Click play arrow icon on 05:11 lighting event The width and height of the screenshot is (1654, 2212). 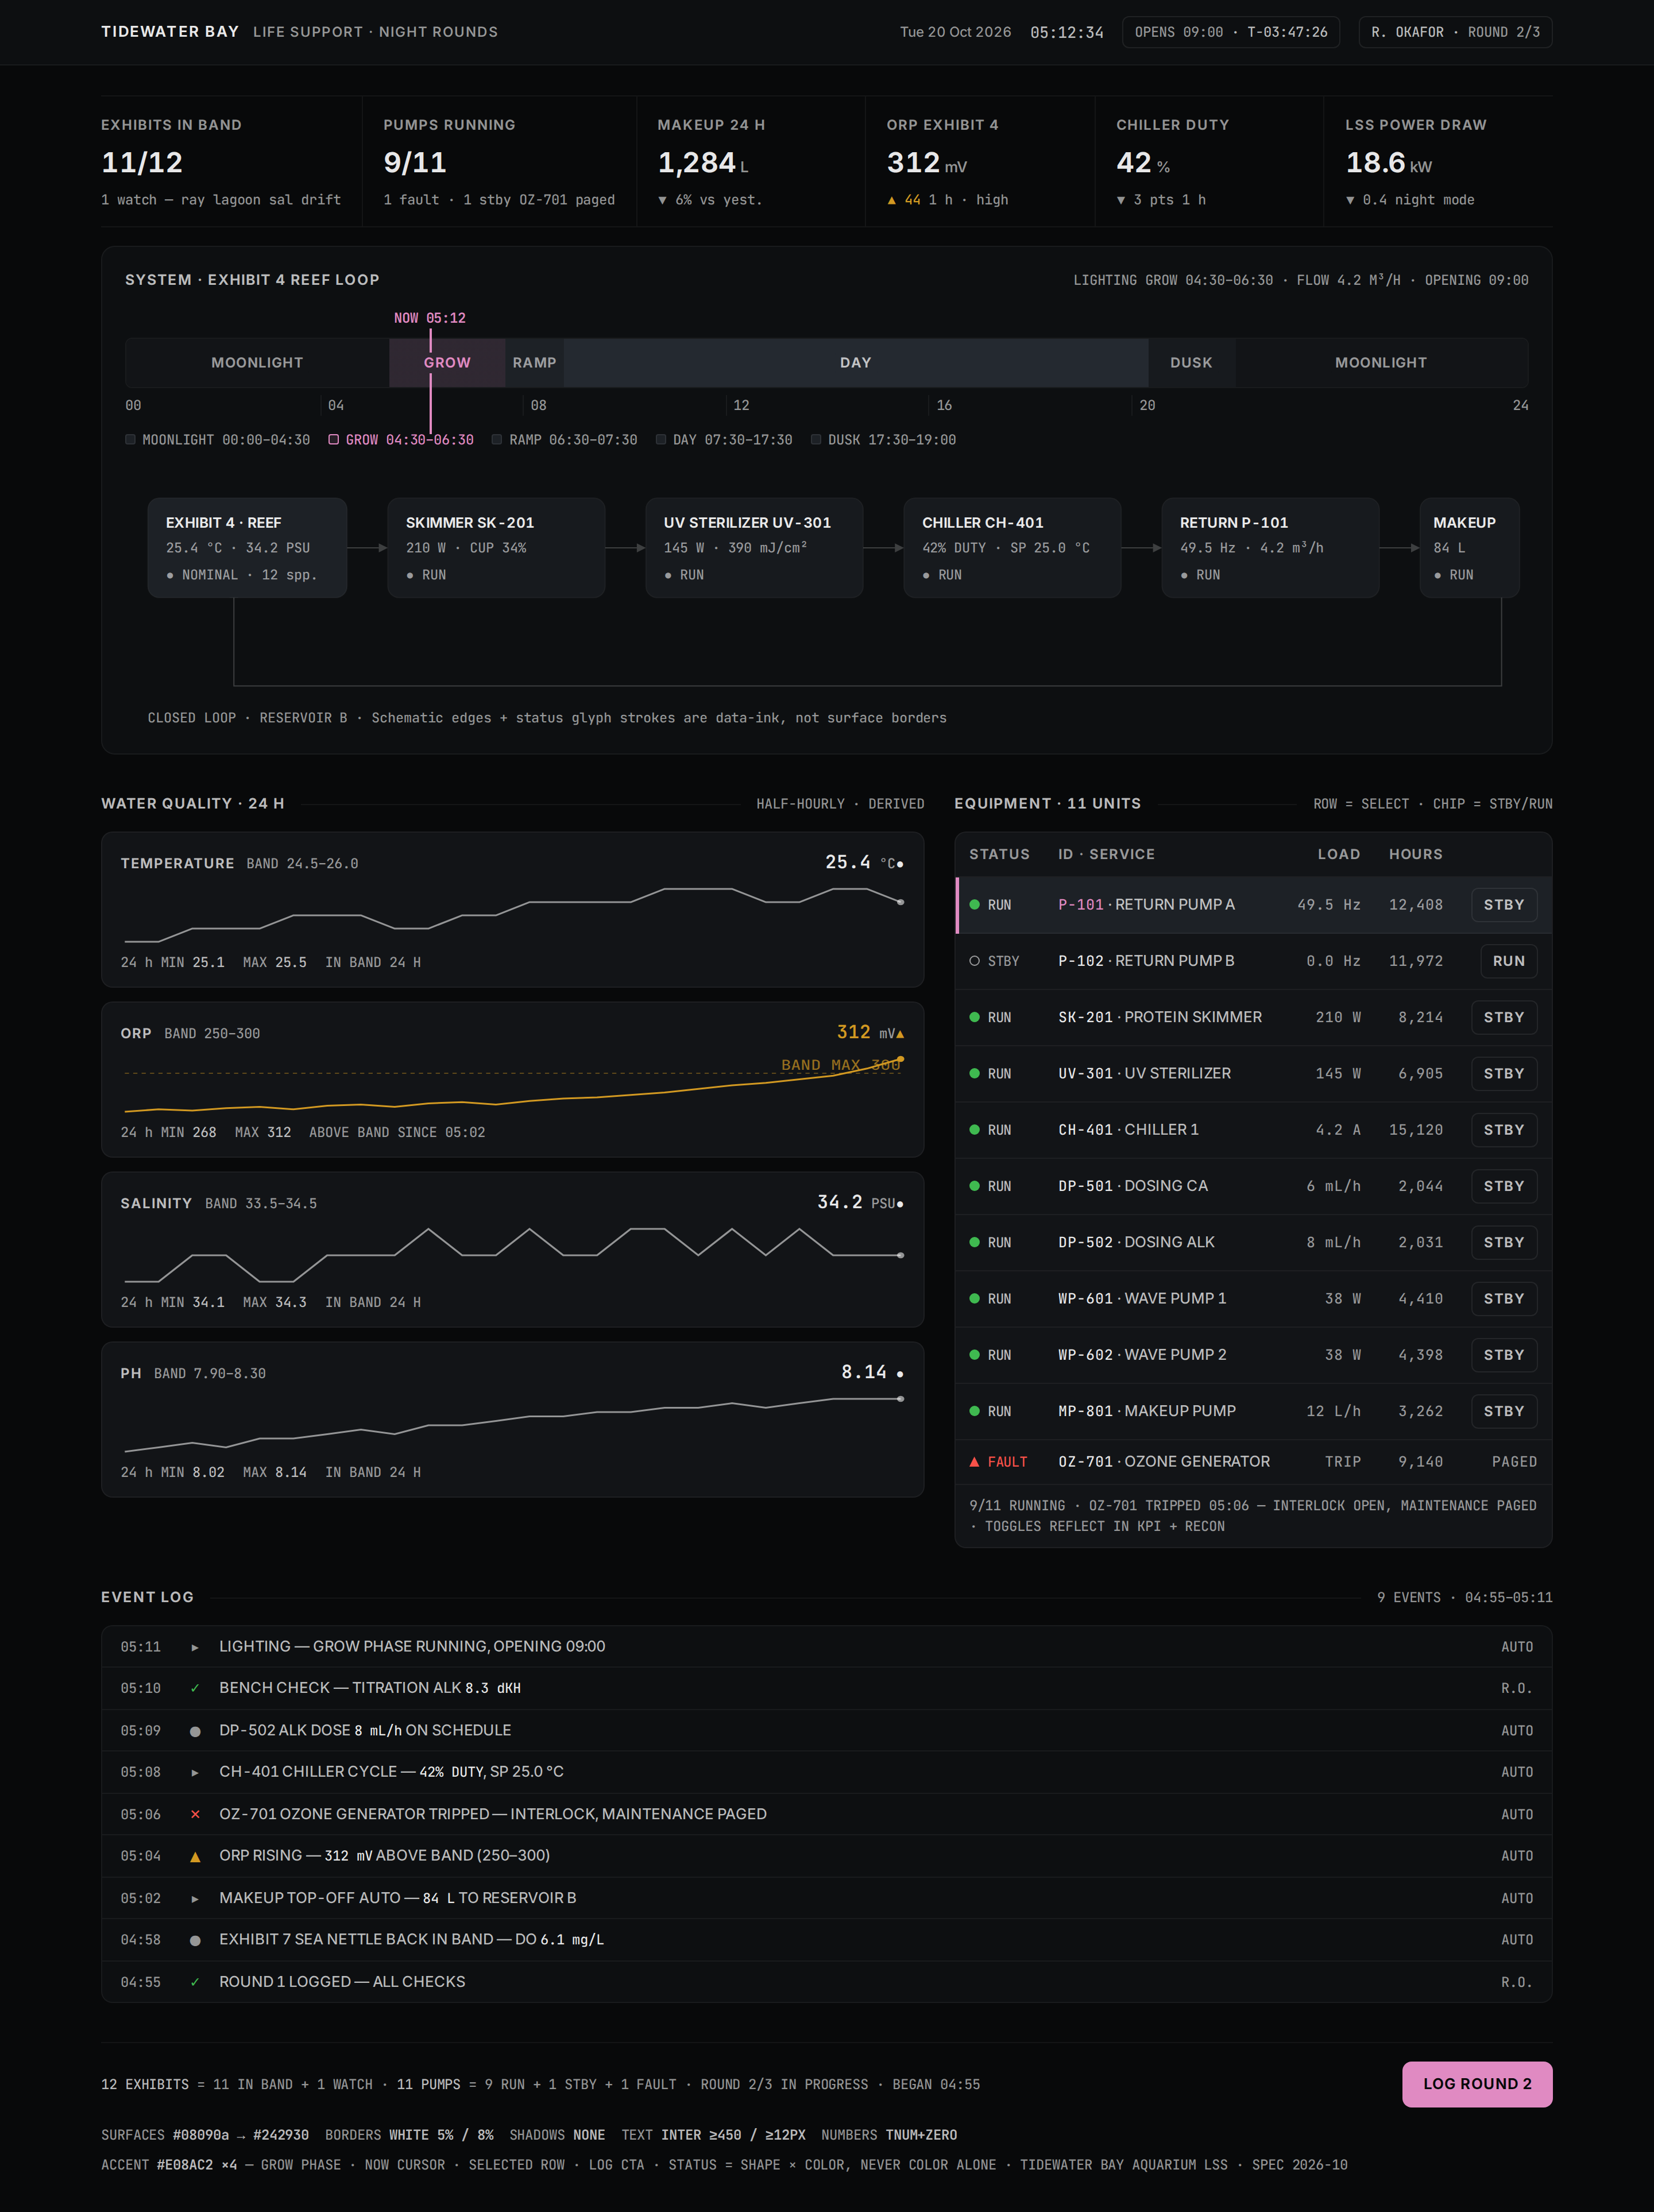(195, 1647)
